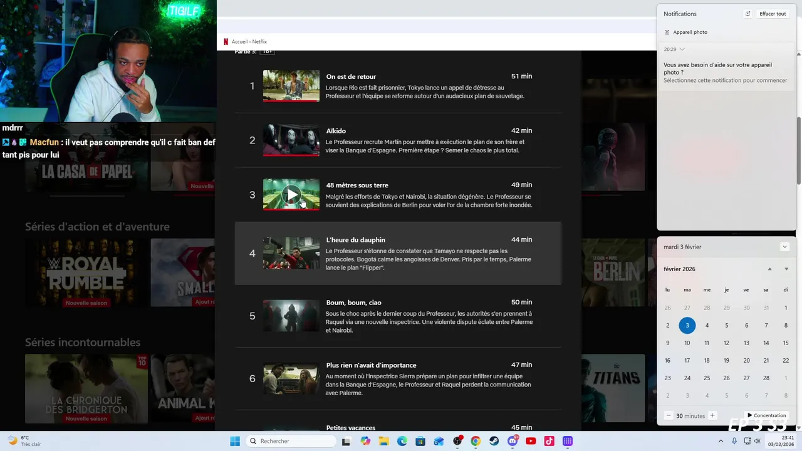802x451 pixels.
Task: Select February 28 in the calendar
Action: 766,378
